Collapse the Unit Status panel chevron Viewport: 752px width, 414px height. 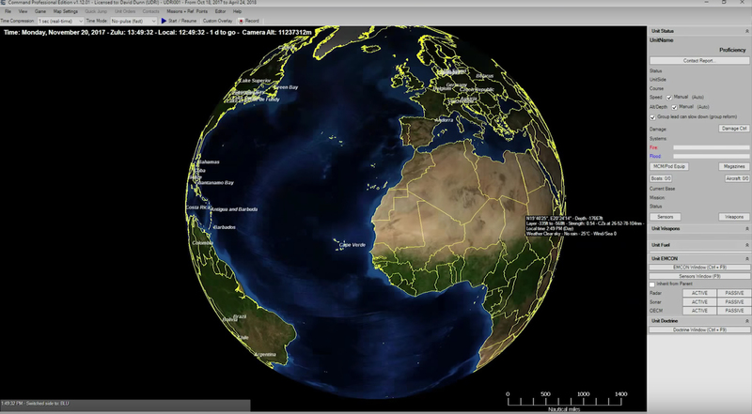click(x=745, y=31)
